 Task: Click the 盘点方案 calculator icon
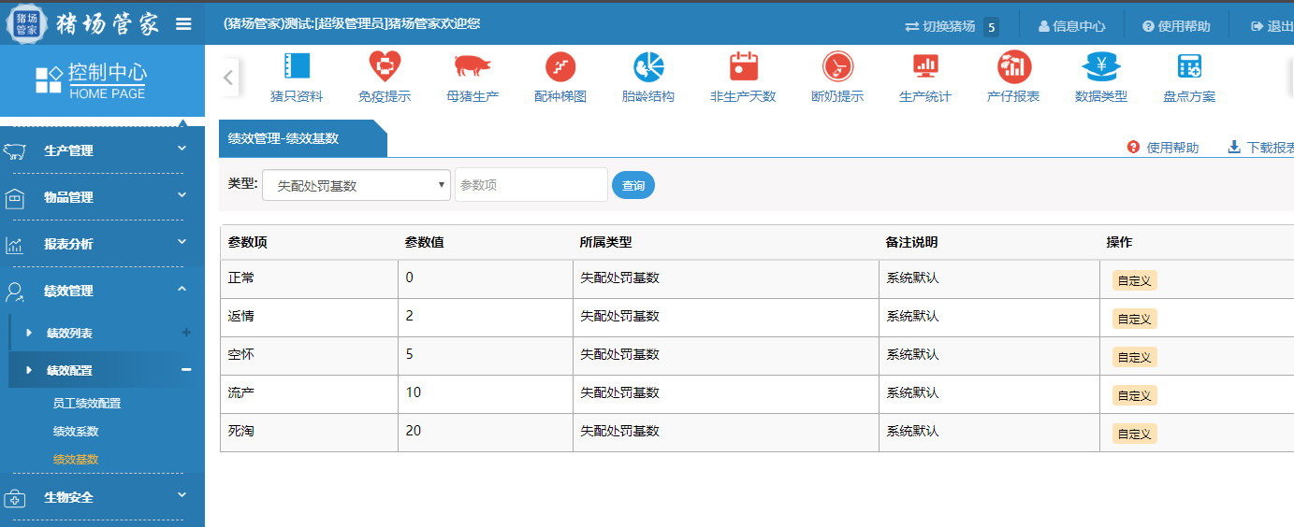(x=1189, y=66)
